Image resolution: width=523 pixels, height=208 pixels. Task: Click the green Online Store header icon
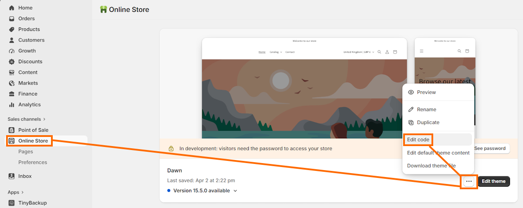[103, 9]
